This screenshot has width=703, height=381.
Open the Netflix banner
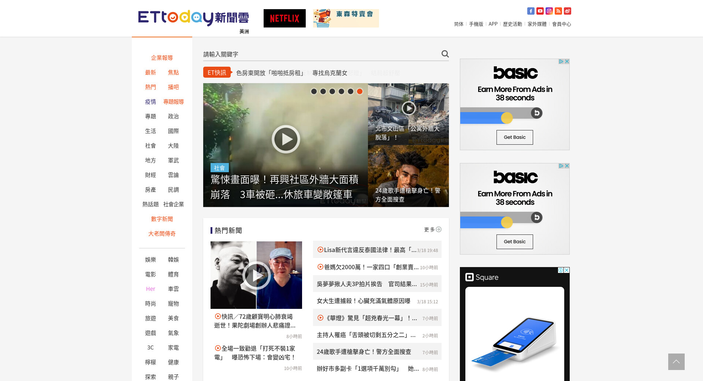(x=284, y=18)
